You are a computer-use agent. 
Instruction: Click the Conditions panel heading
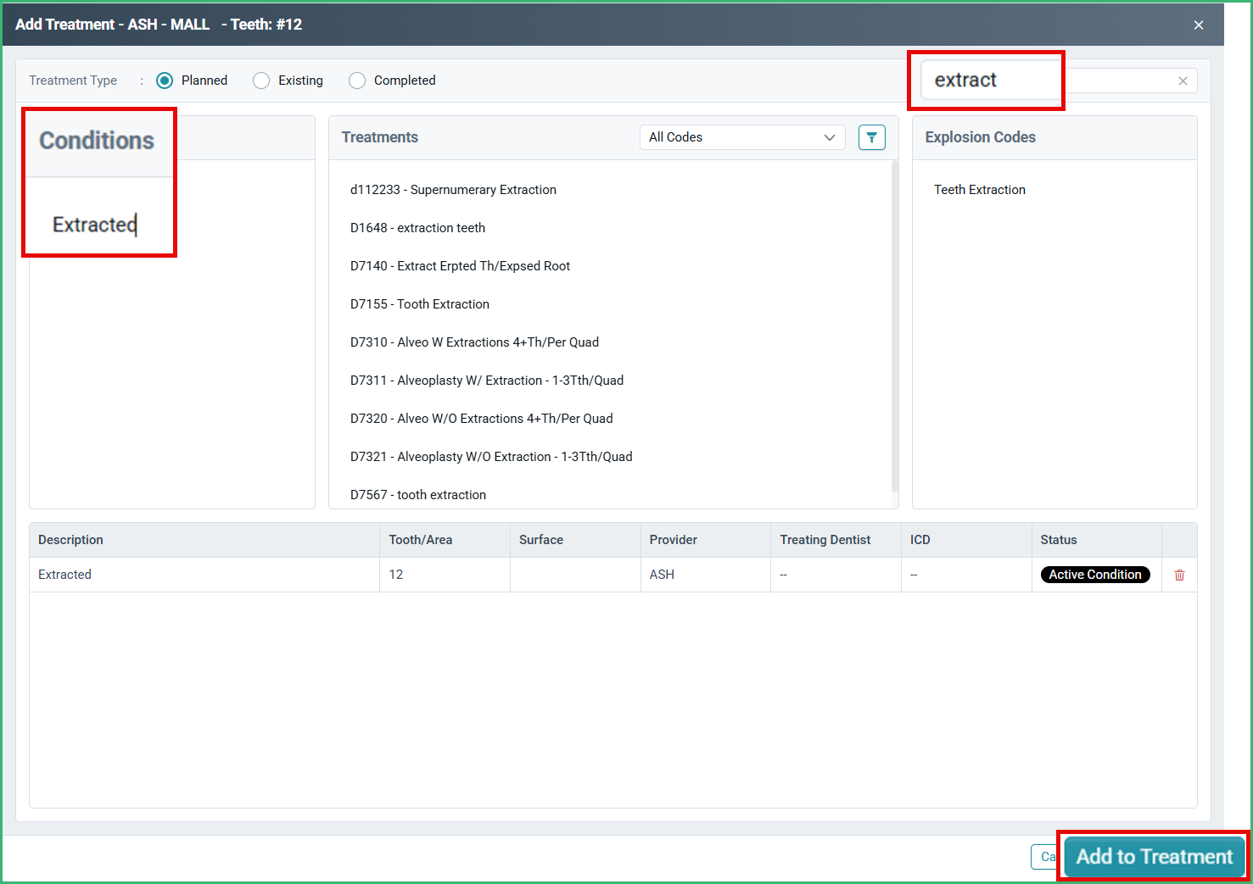point(97,141)
